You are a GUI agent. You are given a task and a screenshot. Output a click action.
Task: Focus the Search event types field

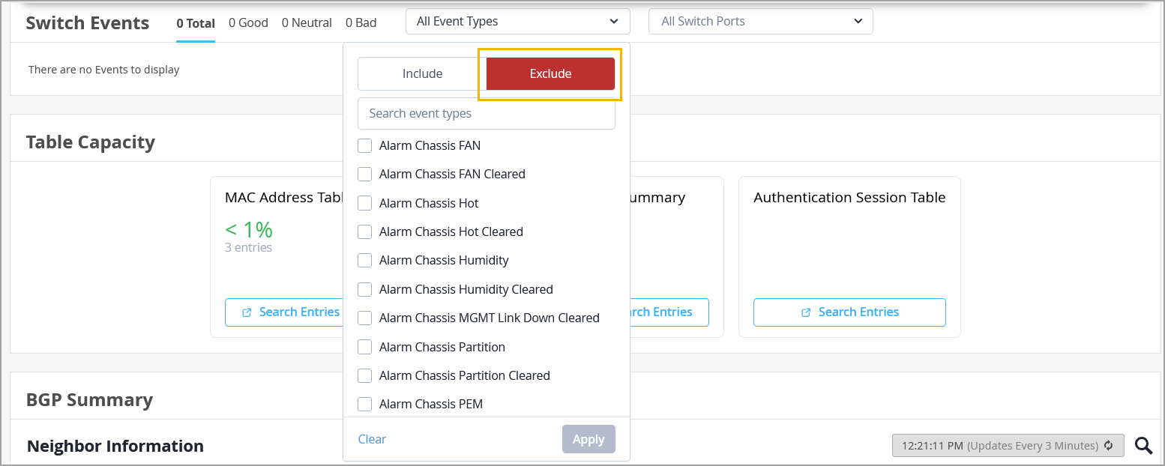click(487, 114)
